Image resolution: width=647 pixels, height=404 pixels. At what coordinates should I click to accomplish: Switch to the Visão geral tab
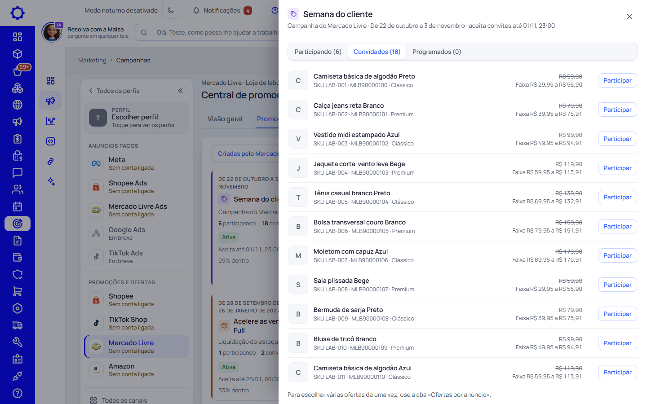(x=225, y=119)
